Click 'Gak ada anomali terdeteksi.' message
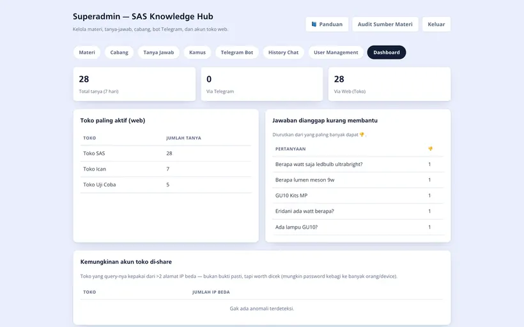 (261, 308)
